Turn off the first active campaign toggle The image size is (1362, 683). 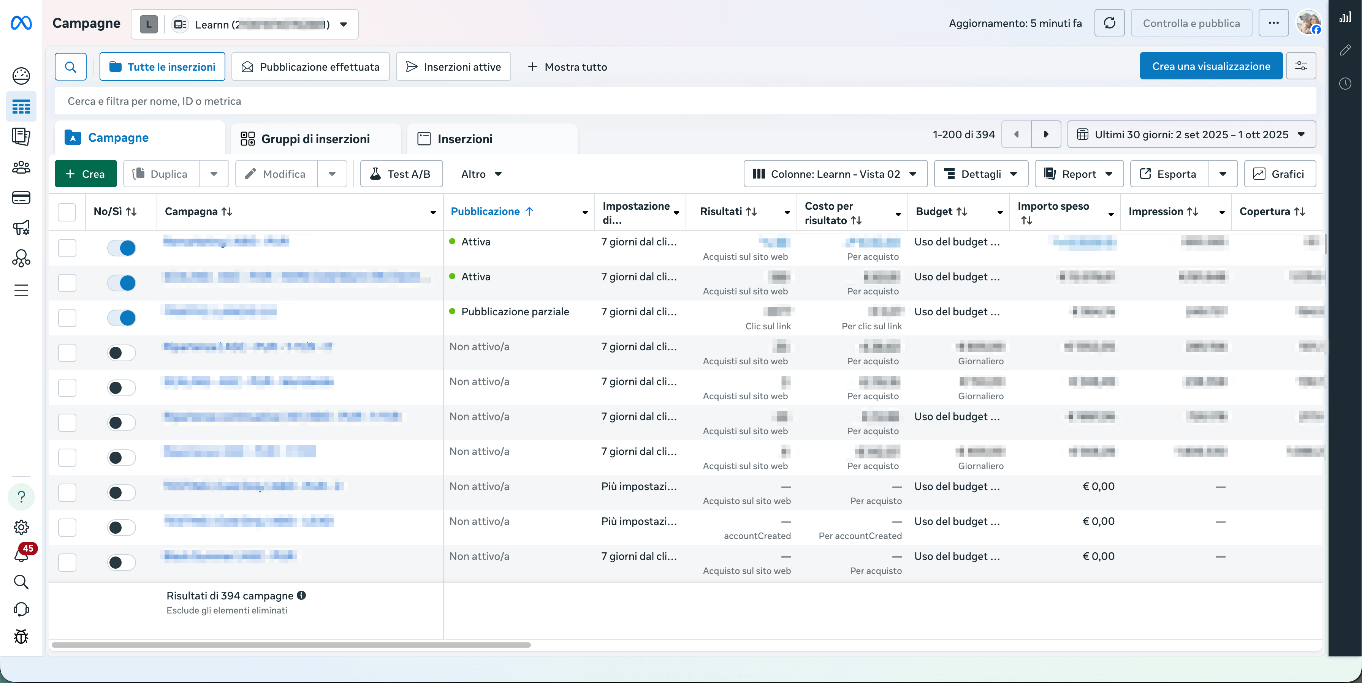[x=122, y=248]
